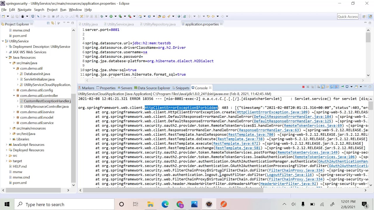Terminate the running application in Console

click(303, 87)
